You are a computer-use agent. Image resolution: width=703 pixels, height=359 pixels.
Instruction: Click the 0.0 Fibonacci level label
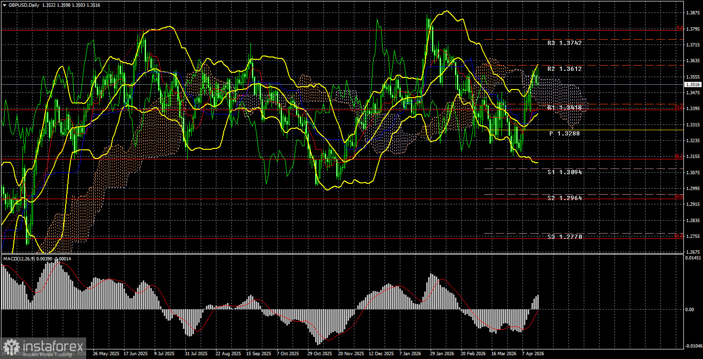pos(679,28)
